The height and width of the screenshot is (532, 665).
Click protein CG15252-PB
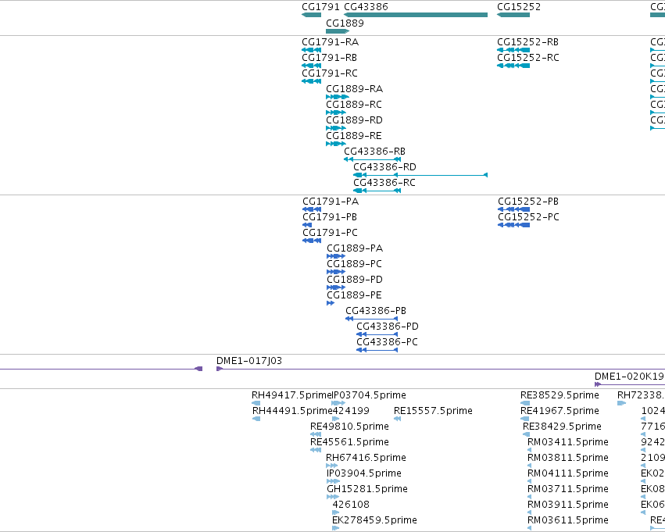click(x=528, y=202)
